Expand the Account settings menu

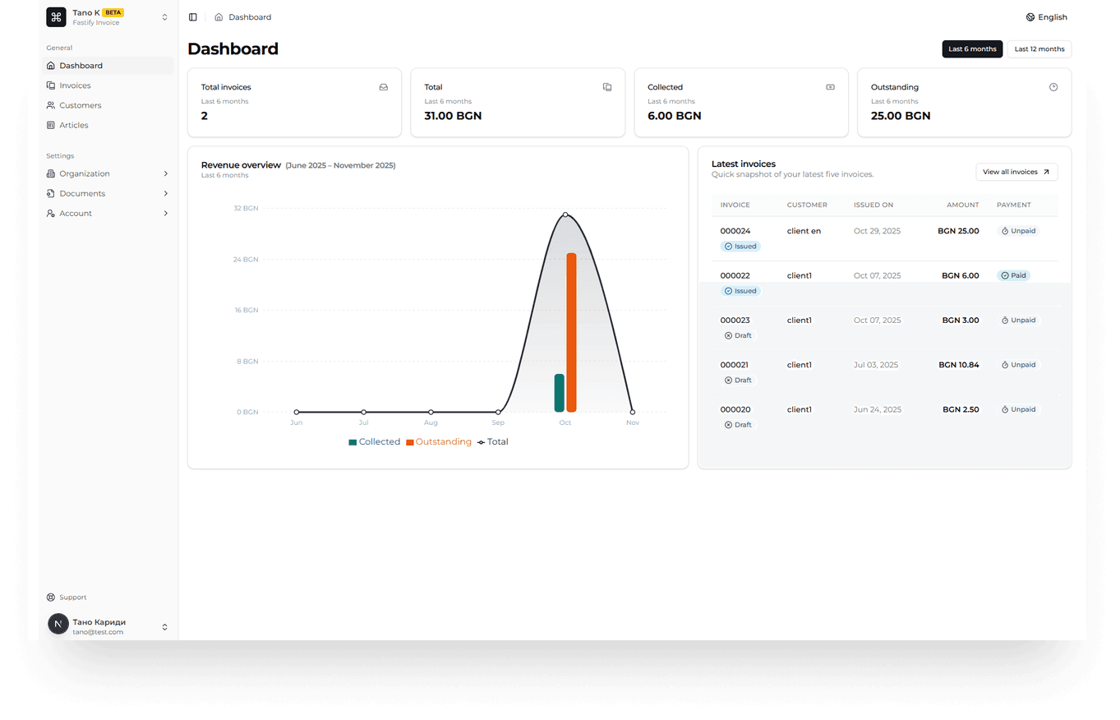pyautogui.click(x=108, y=214)
